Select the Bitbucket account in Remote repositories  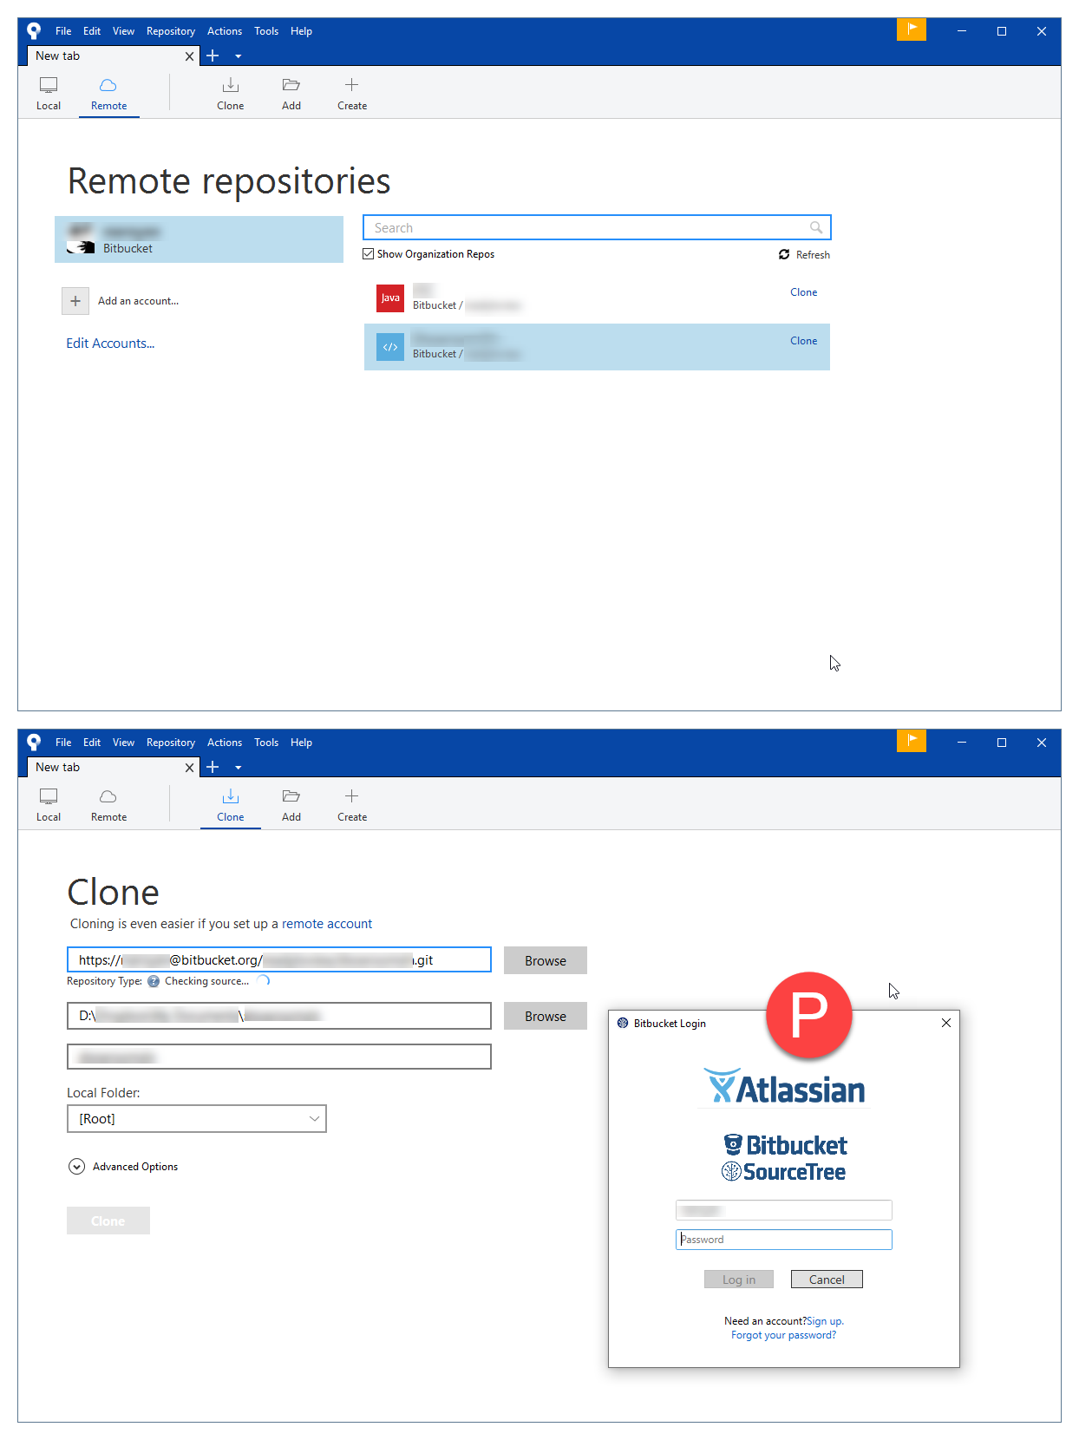point(199,239)
